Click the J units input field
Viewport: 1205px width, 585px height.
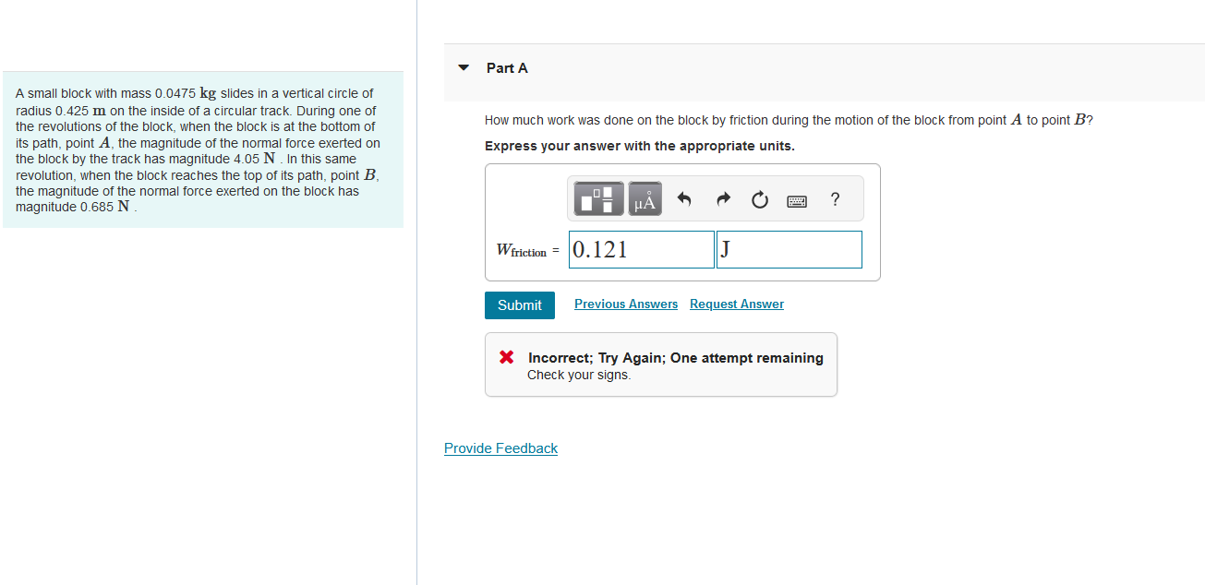(x=789, y=249)
